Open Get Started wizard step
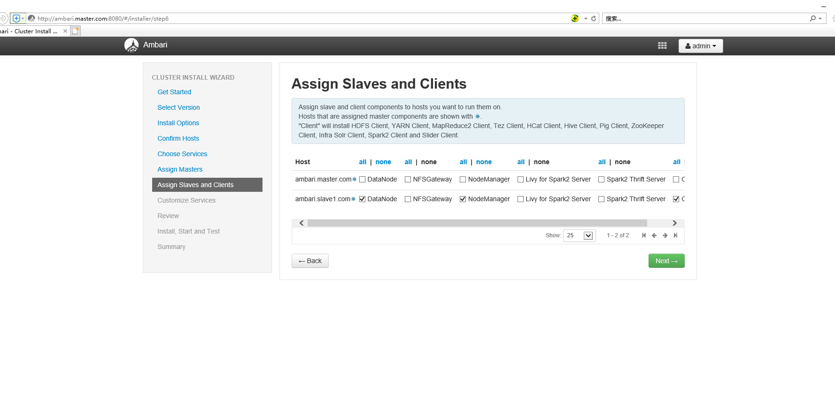Screen dimensions: 835x393 (174, 92)
